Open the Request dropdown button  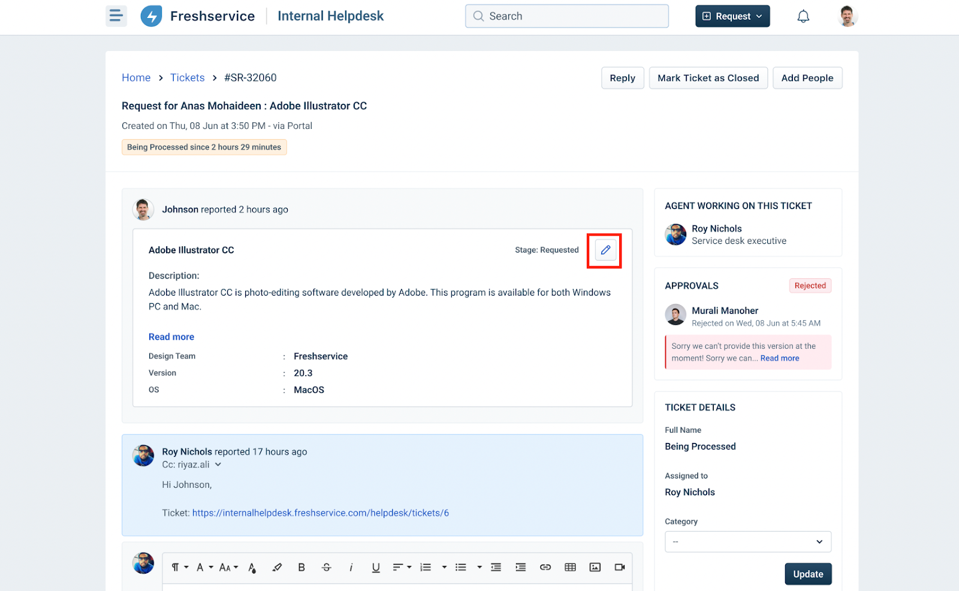pos(732,16)
